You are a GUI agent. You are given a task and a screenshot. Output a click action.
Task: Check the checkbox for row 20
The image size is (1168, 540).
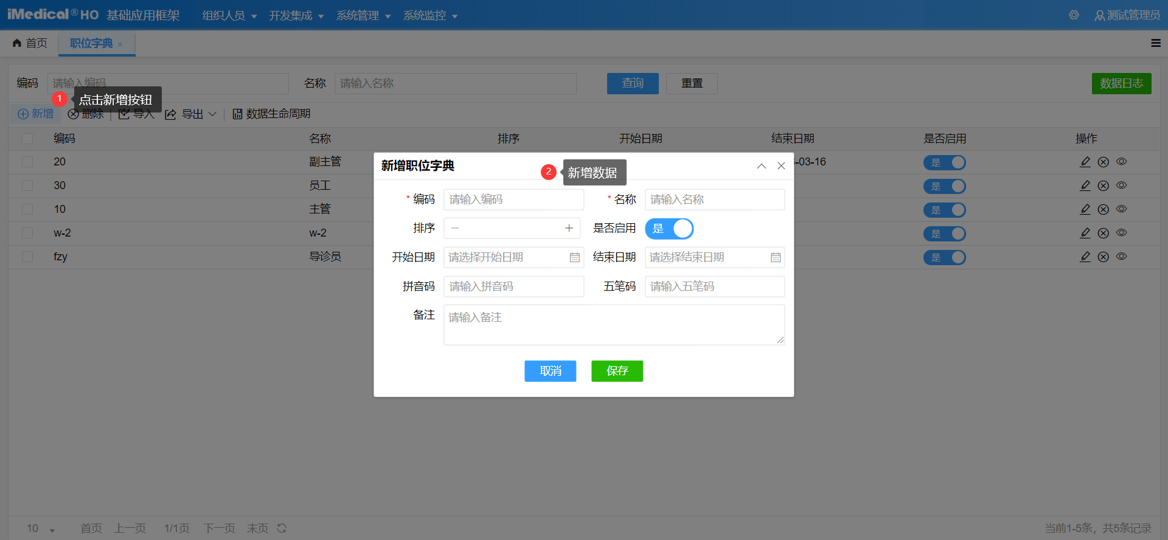[x=27, y=162]
